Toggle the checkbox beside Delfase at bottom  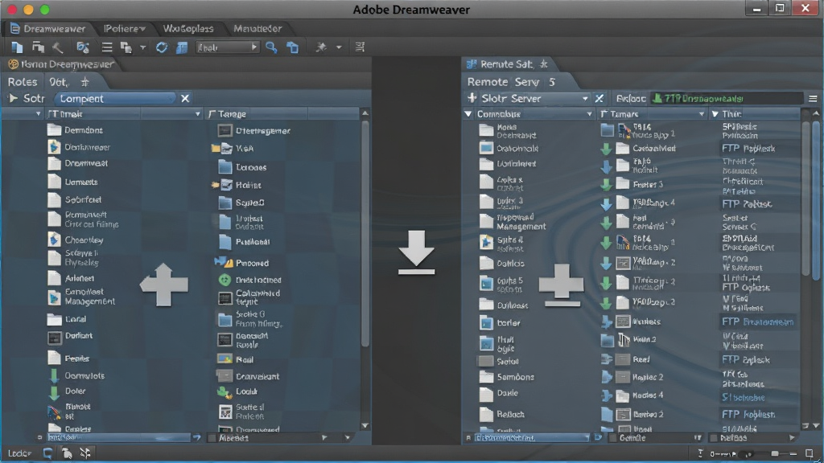click(x=713, y=438)
